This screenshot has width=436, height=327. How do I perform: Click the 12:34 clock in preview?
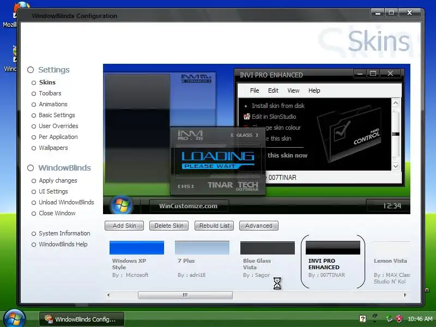click(x=392, y=206)
